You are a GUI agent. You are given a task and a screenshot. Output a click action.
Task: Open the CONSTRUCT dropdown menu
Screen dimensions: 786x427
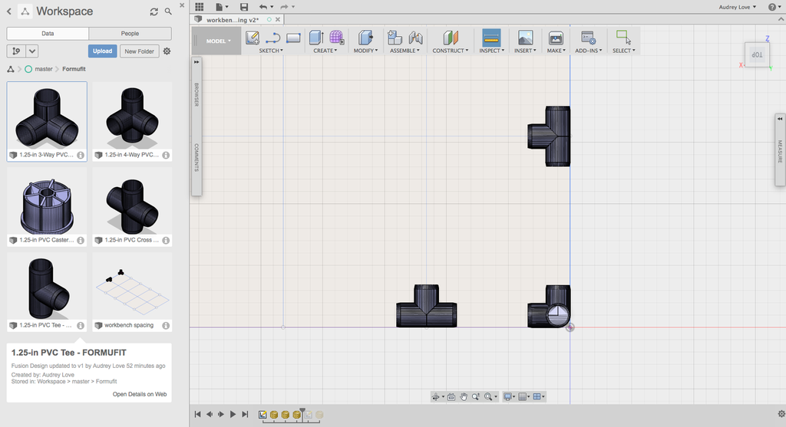[x=451, y=51]
